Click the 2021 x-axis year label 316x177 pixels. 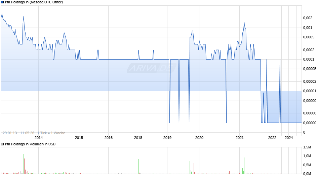pos(240,138)
